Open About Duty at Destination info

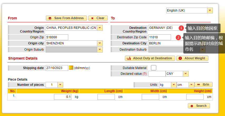pyautogui.click(x=150, y=58)
